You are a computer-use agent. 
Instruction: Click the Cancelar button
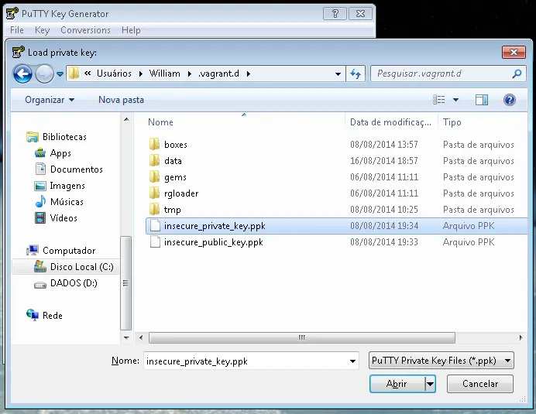[x=480, y=384]
